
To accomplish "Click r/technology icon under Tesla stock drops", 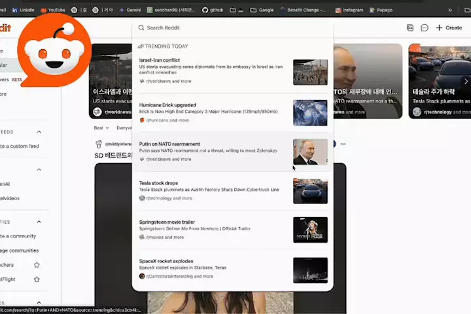I will [142, 198].
